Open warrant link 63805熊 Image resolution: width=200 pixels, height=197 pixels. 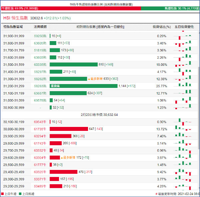pos(40,43)
